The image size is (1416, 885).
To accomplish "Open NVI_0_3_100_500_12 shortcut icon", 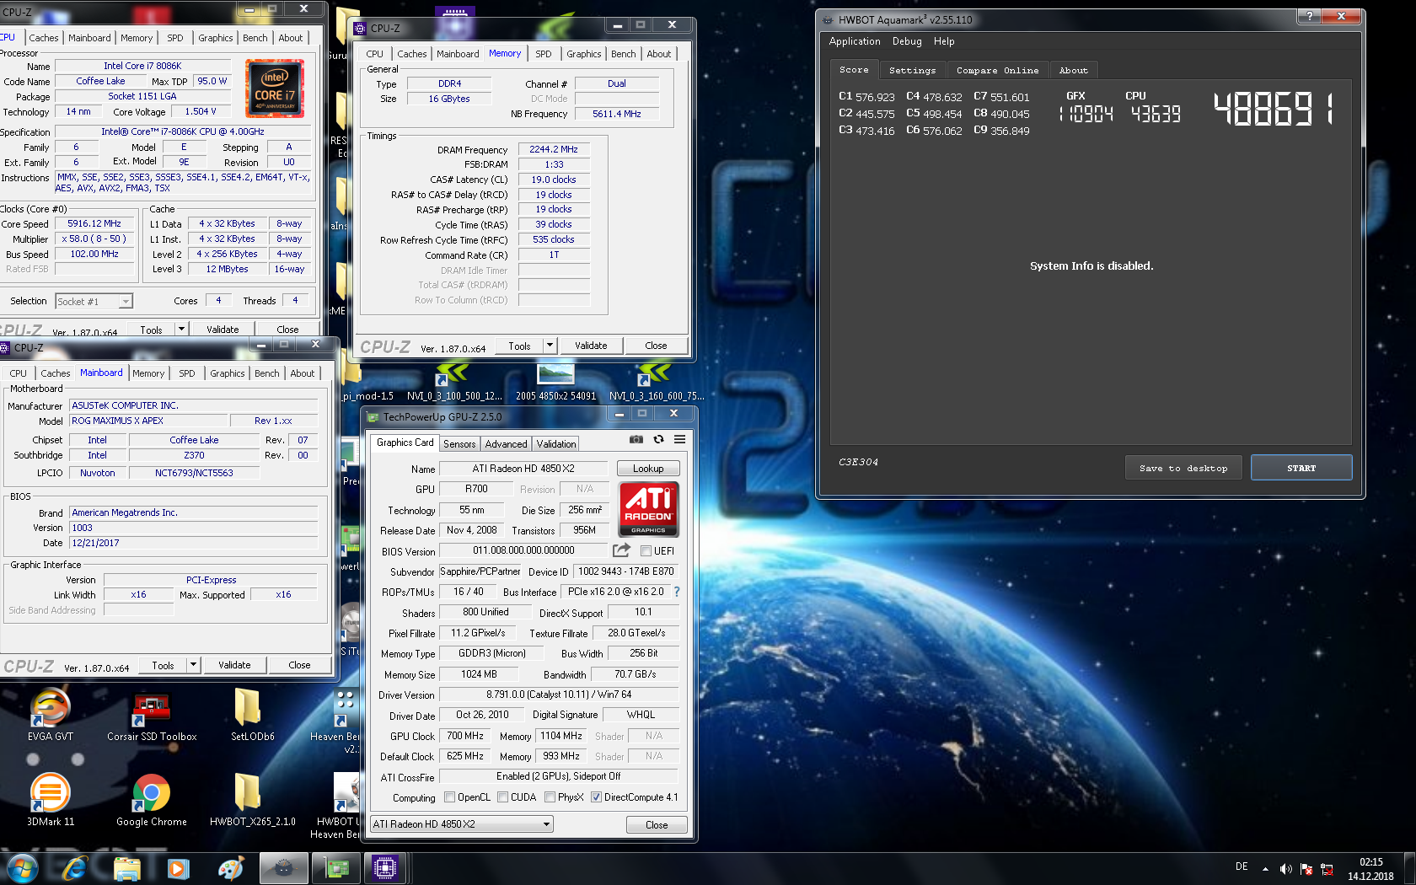I will pos(454,381).
